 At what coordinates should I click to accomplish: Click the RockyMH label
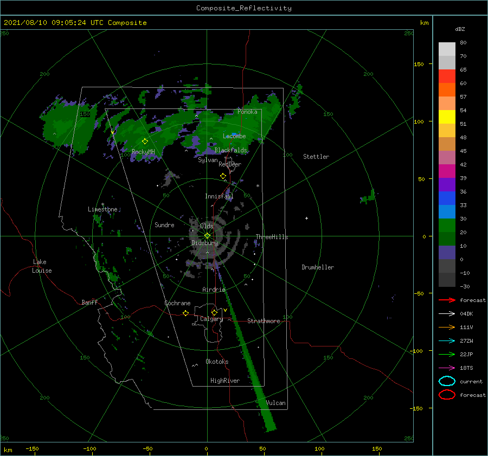[143, 152]
